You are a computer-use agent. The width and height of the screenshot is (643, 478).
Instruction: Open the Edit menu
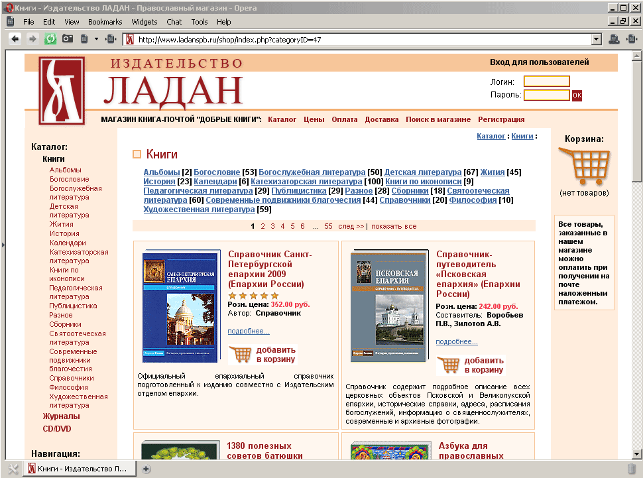pyautogui.click(x=49, y=22)
